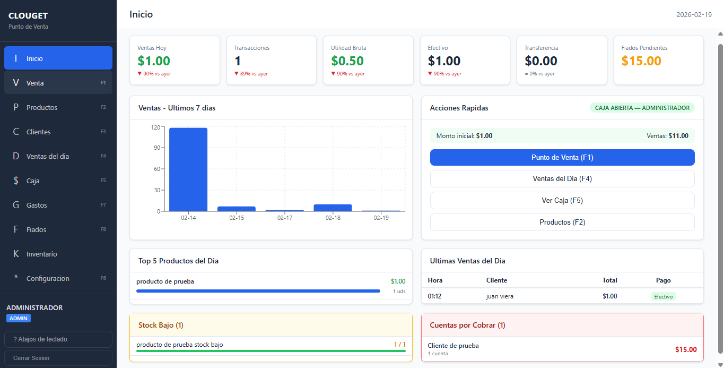Click the green stock bar for stock bajo product
Screen dimensions: 724x368
(x=271, y=351)
